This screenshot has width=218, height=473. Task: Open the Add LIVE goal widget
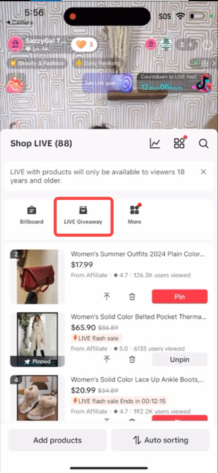(x=107, y=83)
